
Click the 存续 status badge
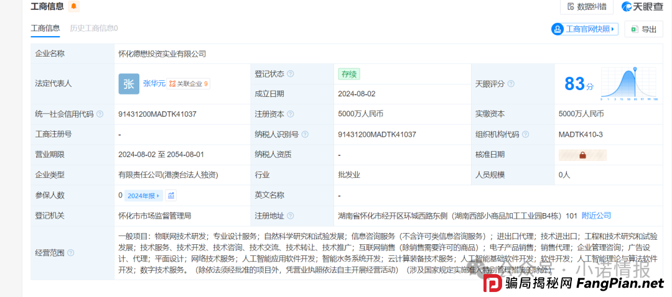tap(349, 74)
